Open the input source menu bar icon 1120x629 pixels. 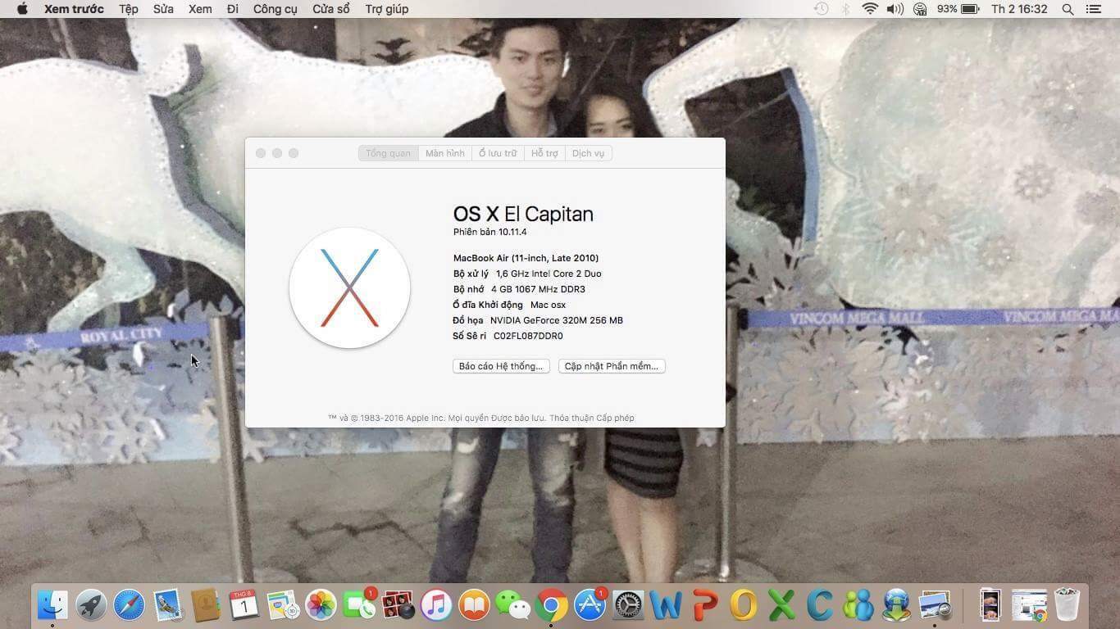(x=920, y=9)
